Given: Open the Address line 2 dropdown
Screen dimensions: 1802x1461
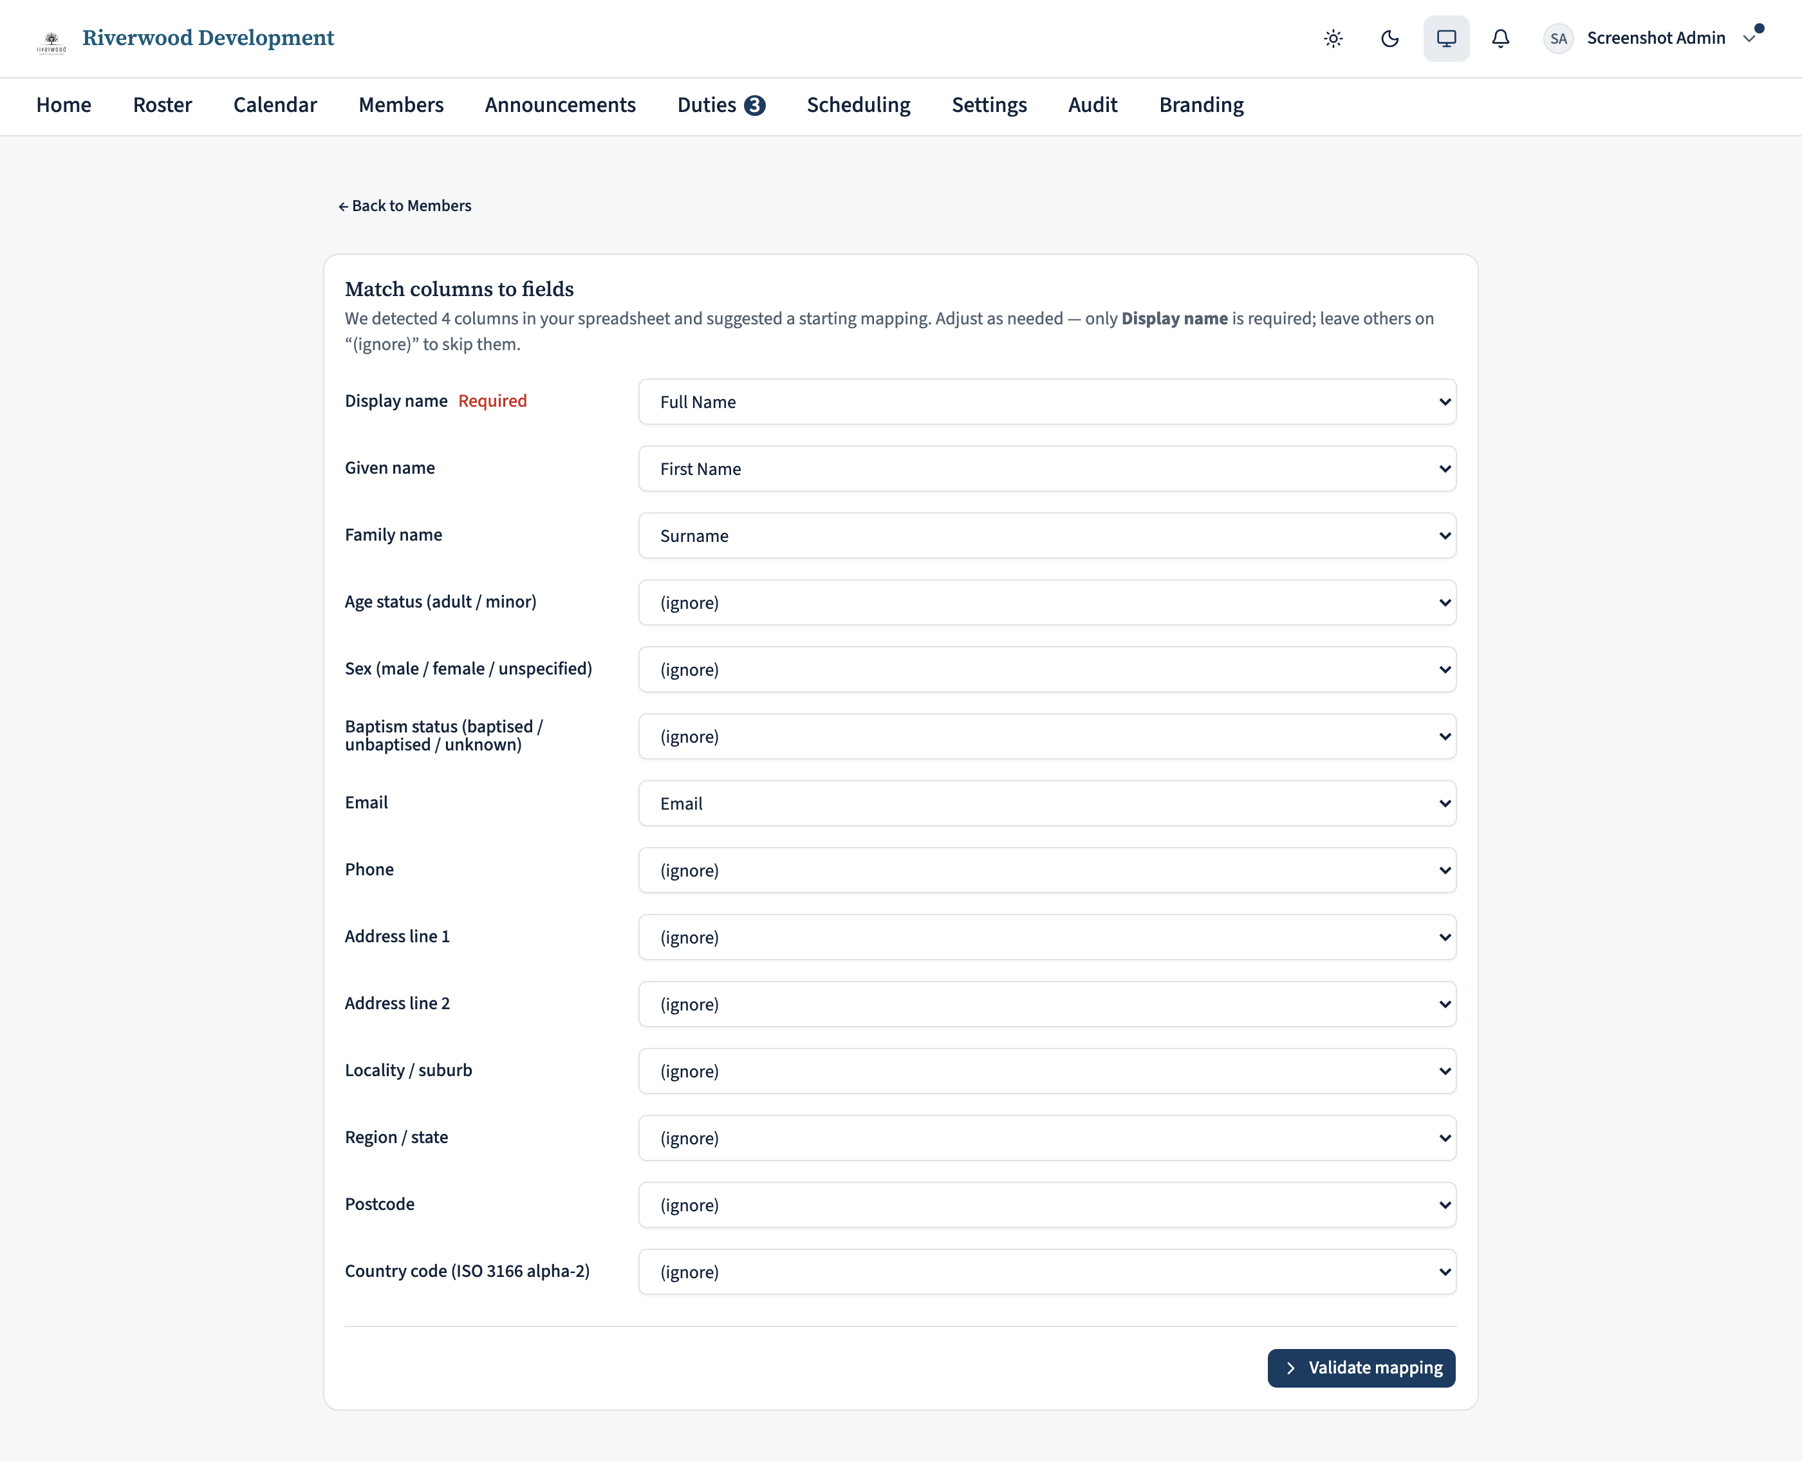Looking at the screenshot, I should pyautogui.click(x=1047, y=1004).
